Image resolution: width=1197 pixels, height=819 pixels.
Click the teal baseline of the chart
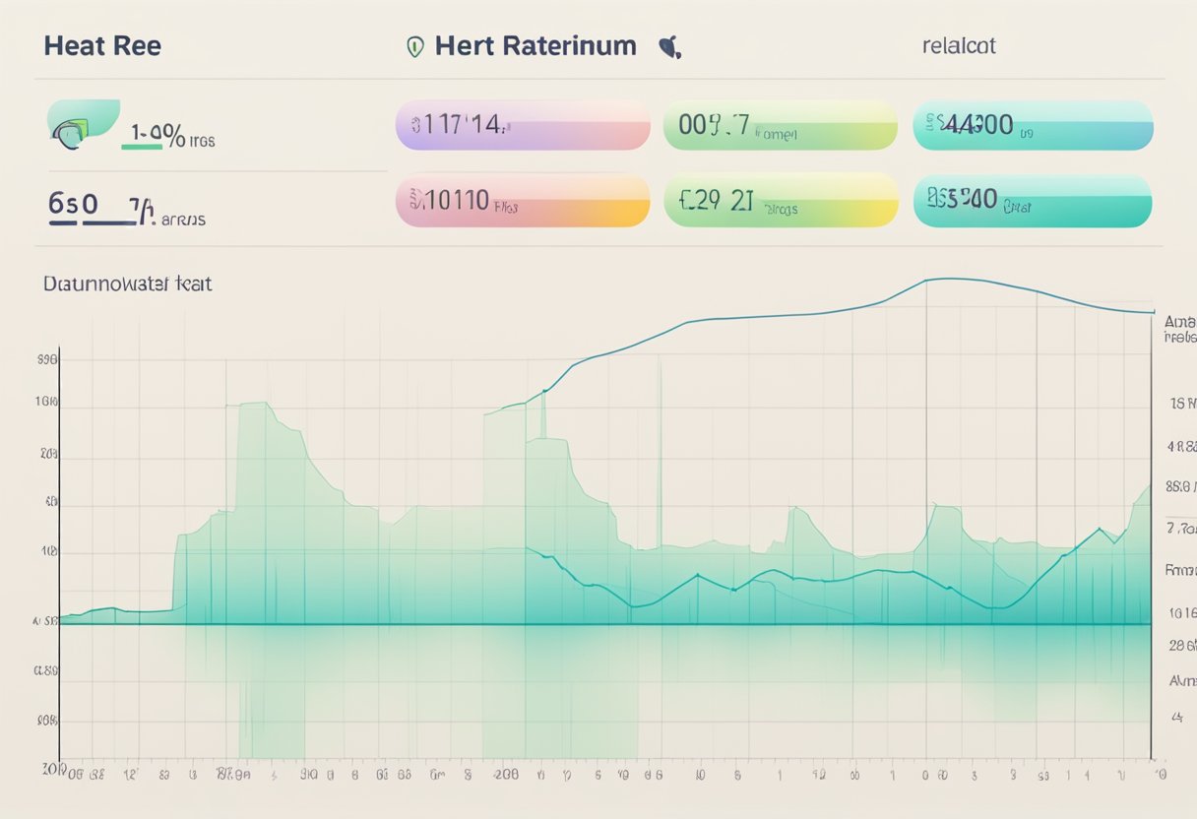[605, 623]
